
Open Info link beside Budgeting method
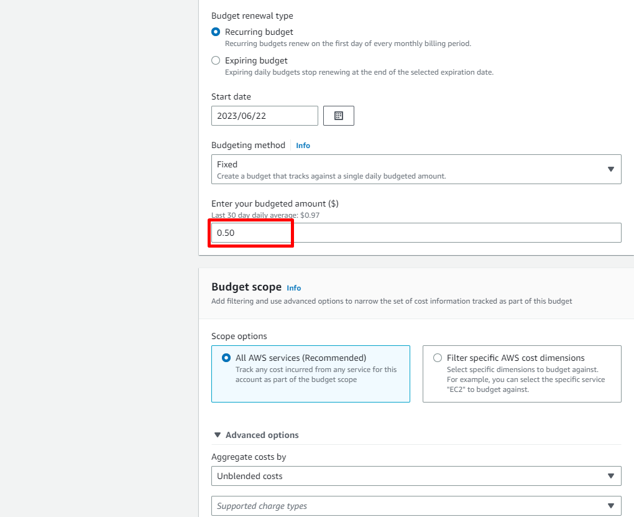coord(303,146)
